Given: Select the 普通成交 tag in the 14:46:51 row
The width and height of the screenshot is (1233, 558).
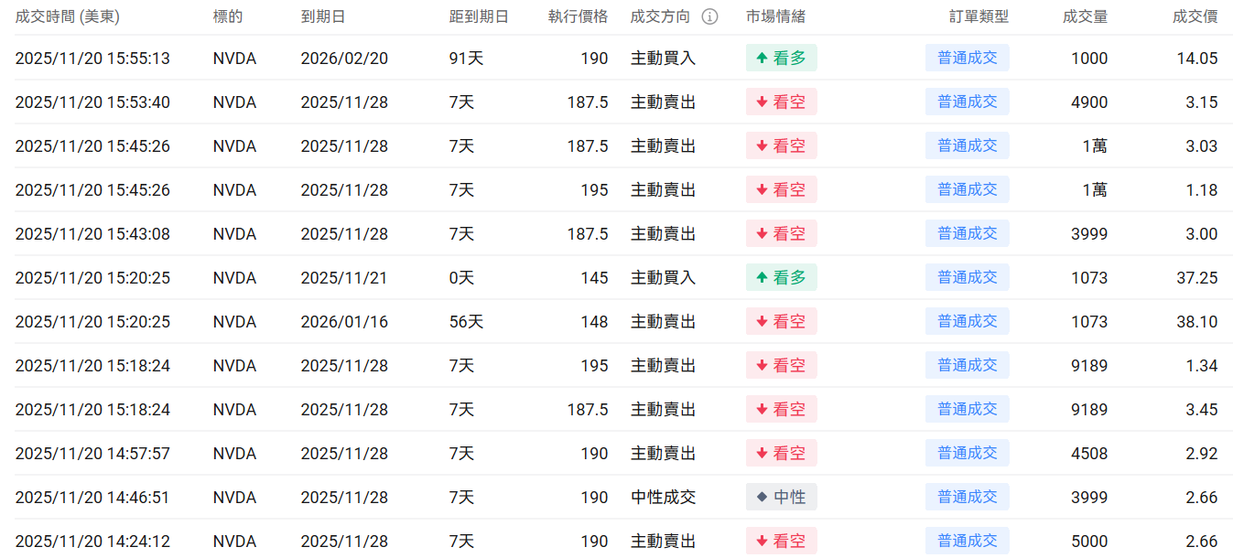Looking at the screenshot, I should 967,498.
